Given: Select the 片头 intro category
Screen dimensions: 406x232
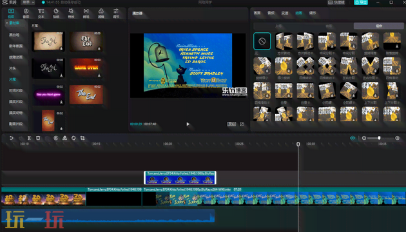Looking at the screenshot, I should tap(12, 68).
